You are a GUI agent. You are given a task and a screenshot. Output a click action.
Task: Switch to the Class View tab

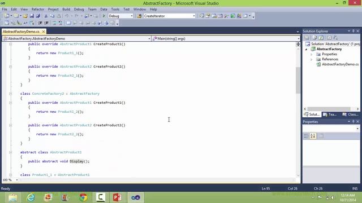[351, 114]
